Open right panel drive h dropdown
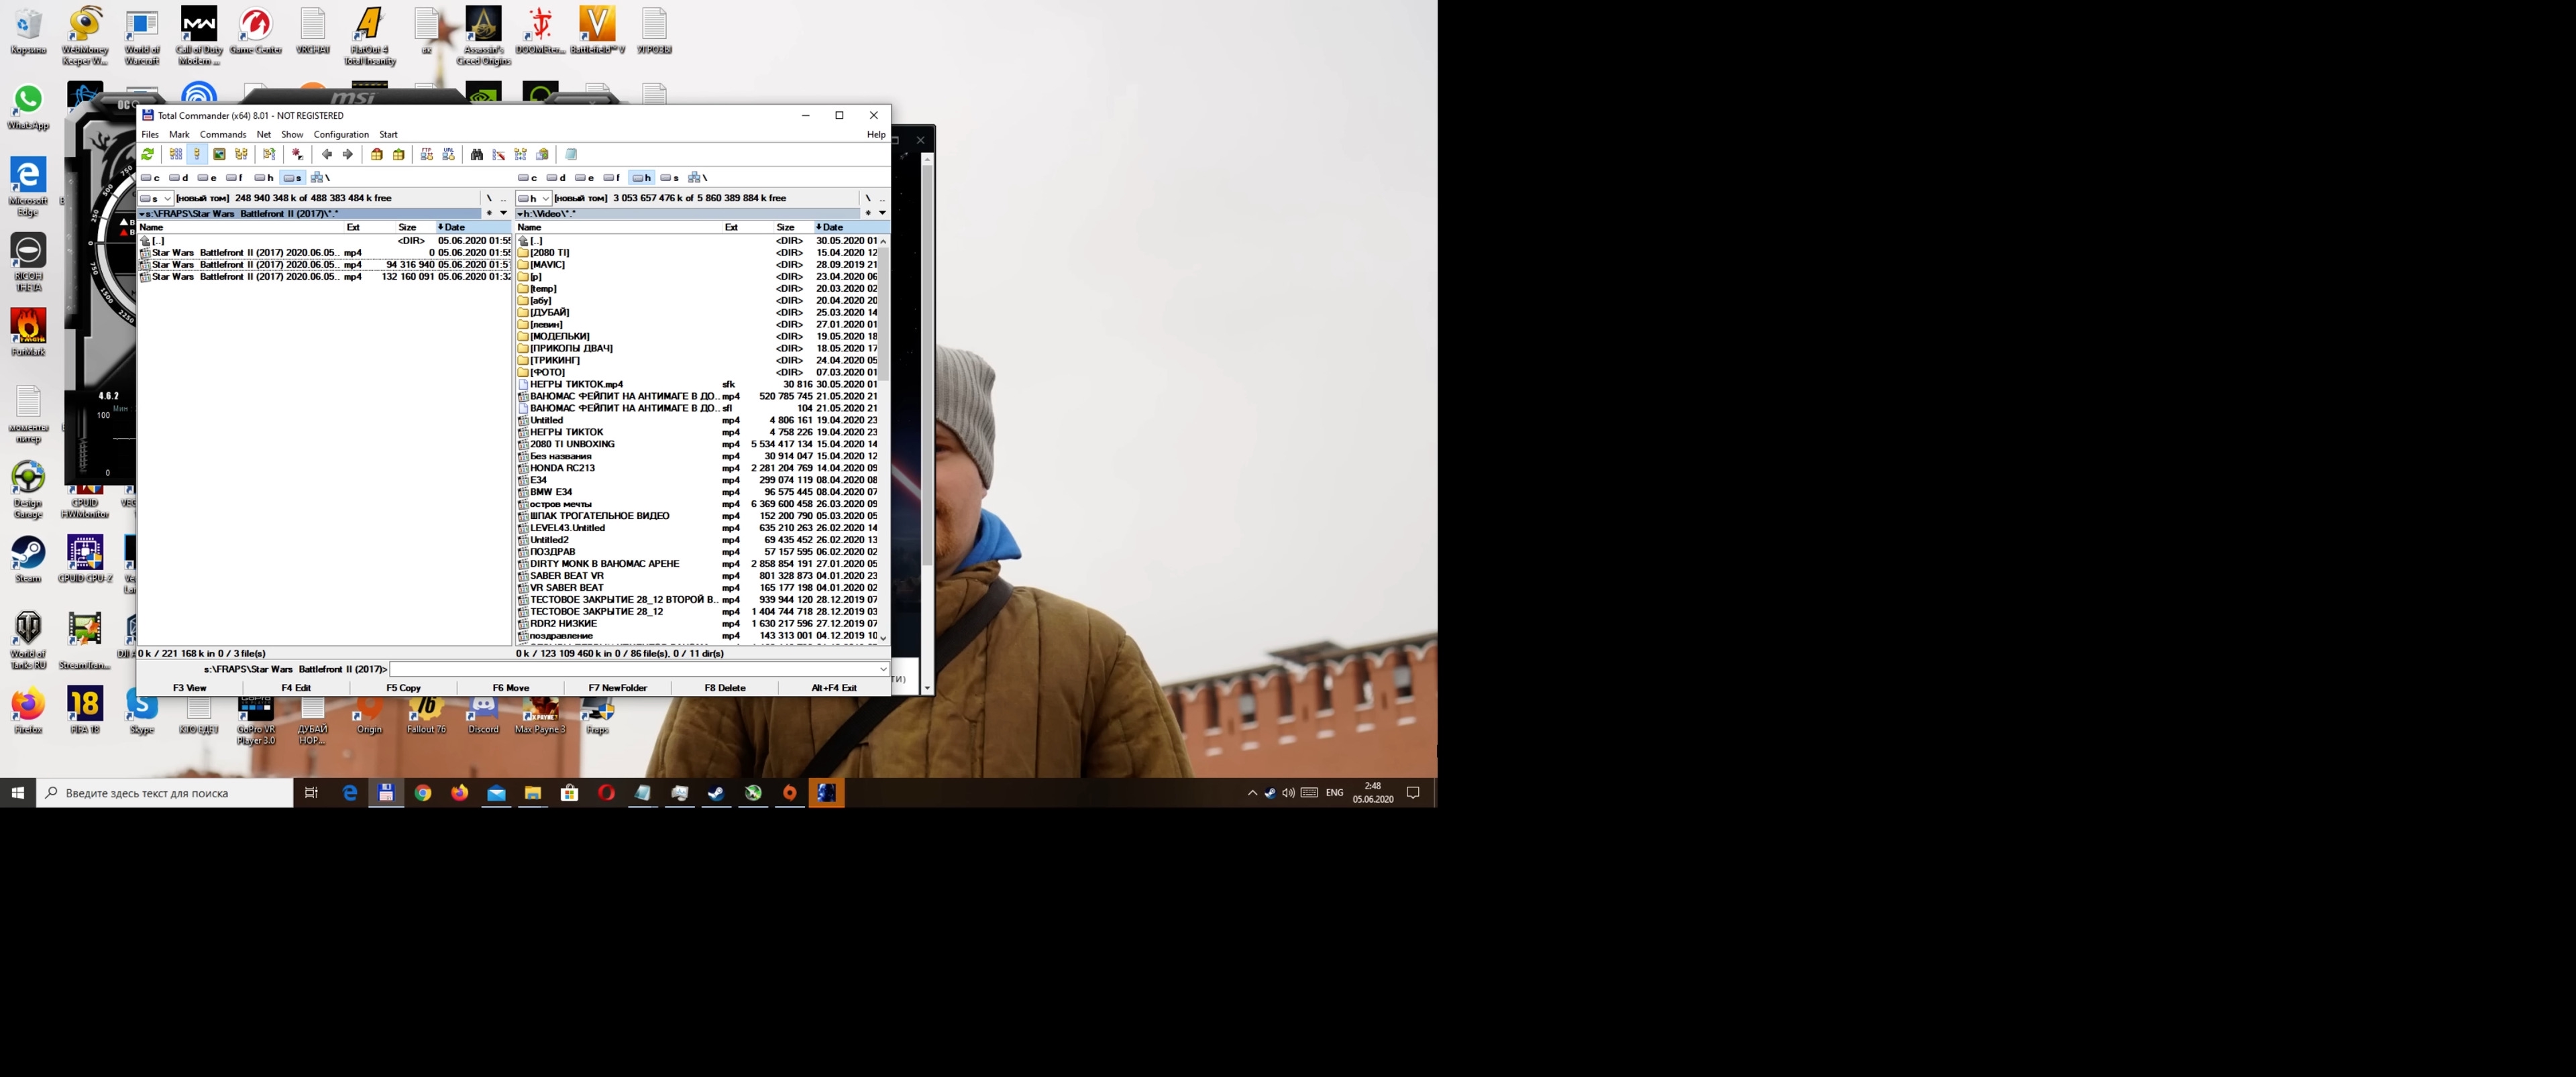 [535, 198]
